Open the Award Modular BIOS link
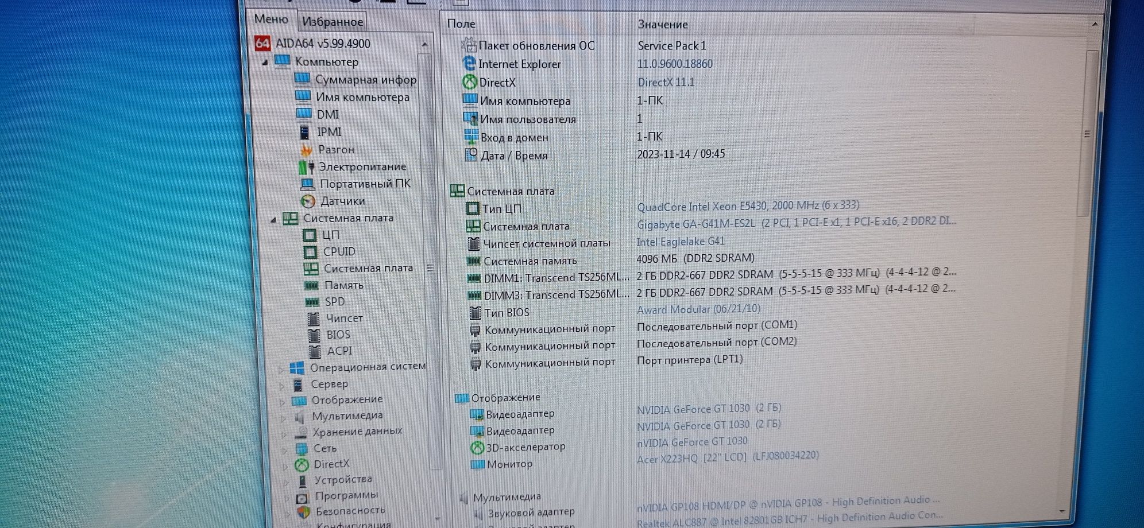 click(698, 309)
